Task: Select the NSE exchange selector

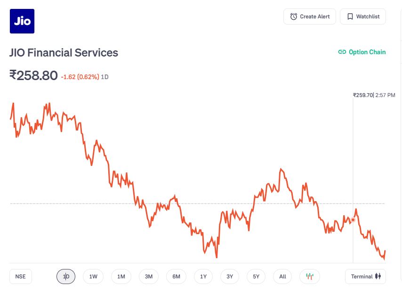Action: (x=21, y=277)
